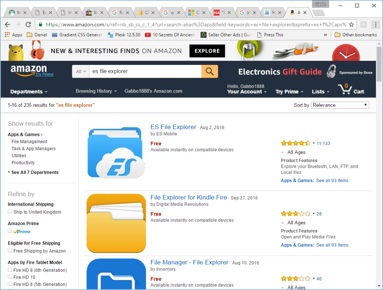The height and width of the screenshot is (290, 383).
Task: Open the Daniel bookmarks folder
Action: pyautogui.click(x=37, y=35)
